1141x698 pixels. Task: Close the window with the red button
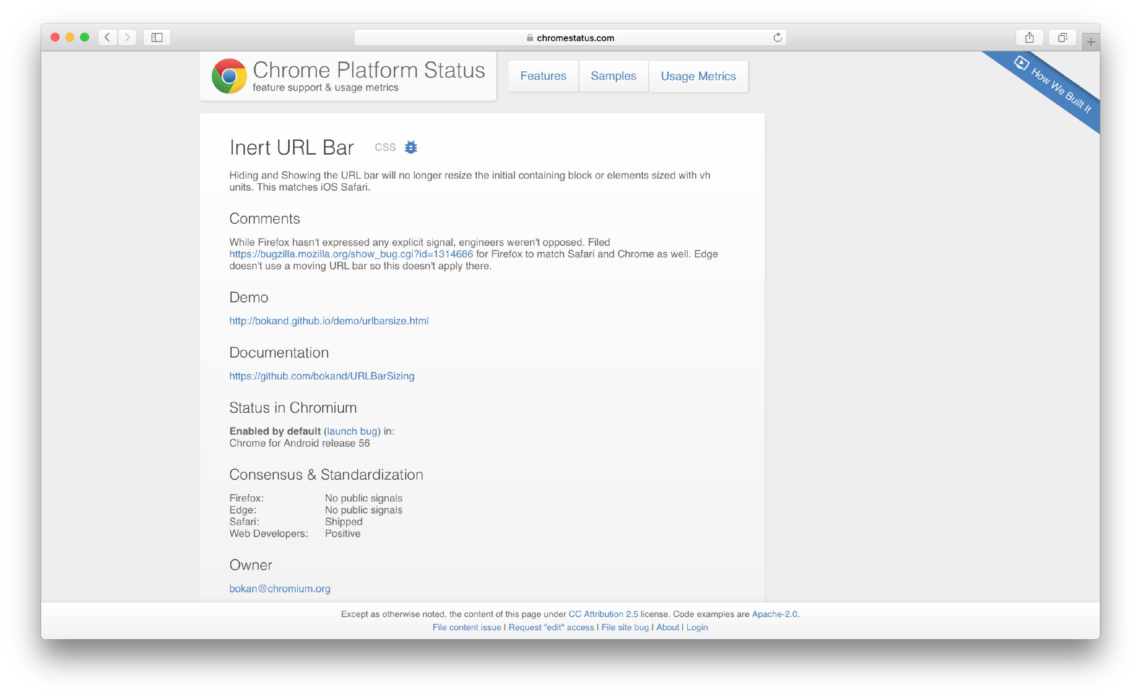55,37
